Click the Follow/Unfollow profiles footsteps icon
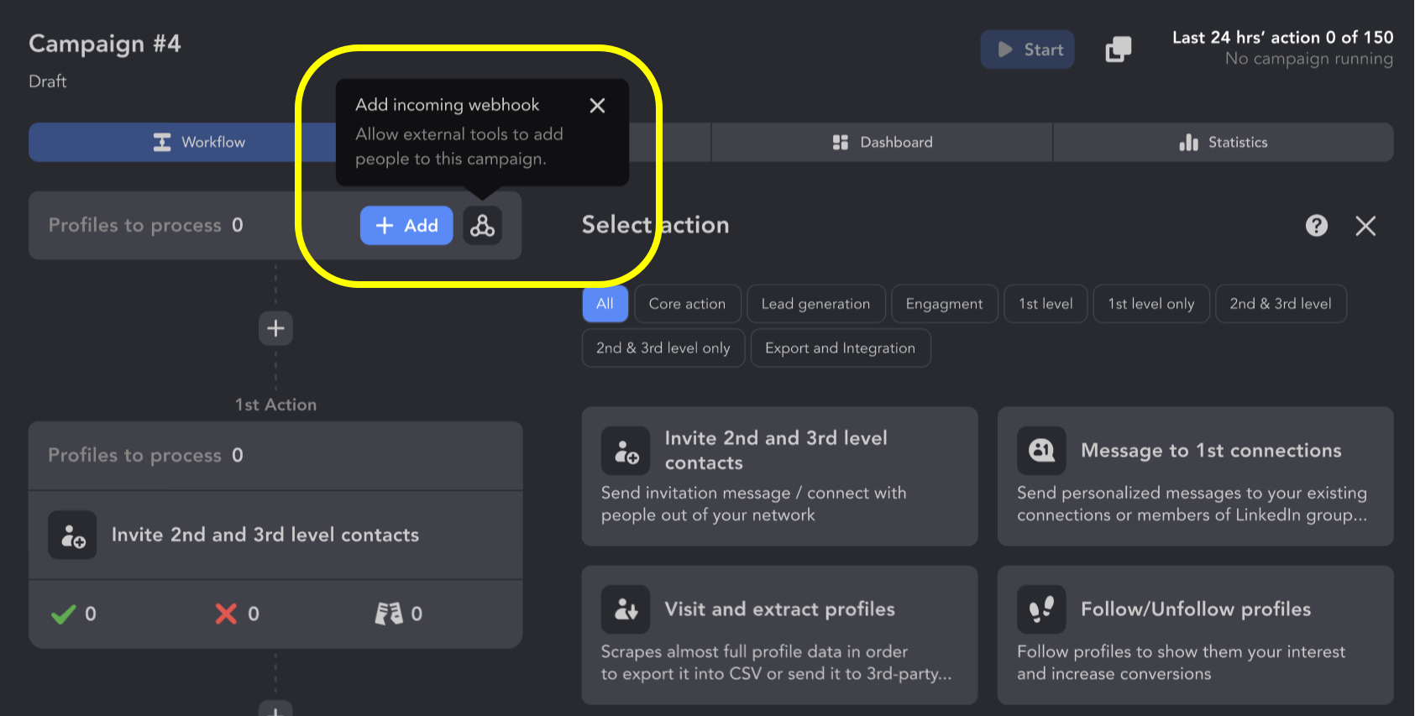Screen dimensions: 1415x716 pyautogui.click(x=1041, y=609)
